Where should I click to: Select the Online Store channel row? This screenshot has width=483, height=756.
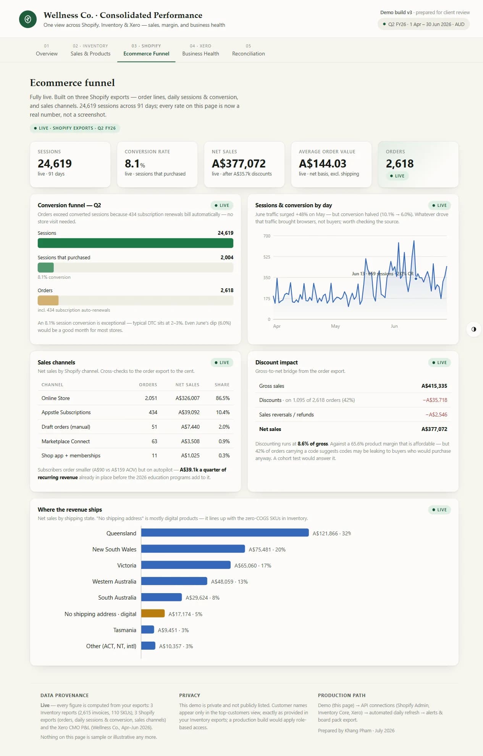(136, 398)
